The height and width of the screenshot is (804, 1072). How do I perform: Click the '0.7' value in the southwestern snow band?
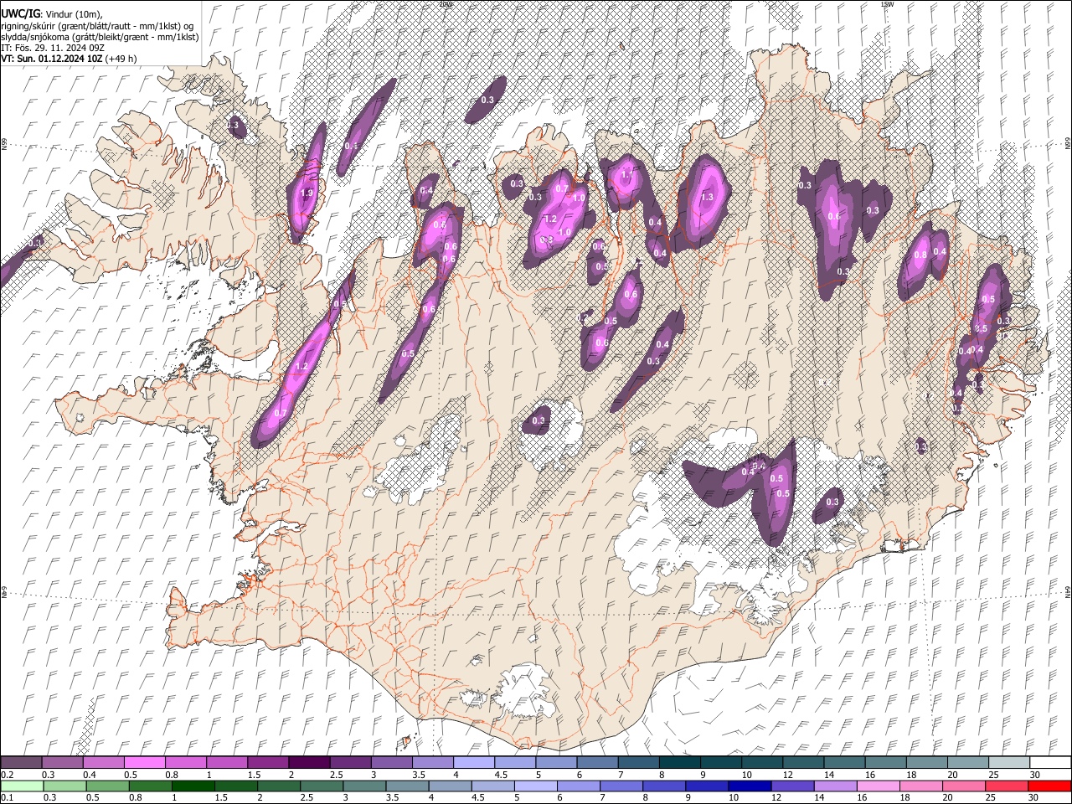pos(281,413)
